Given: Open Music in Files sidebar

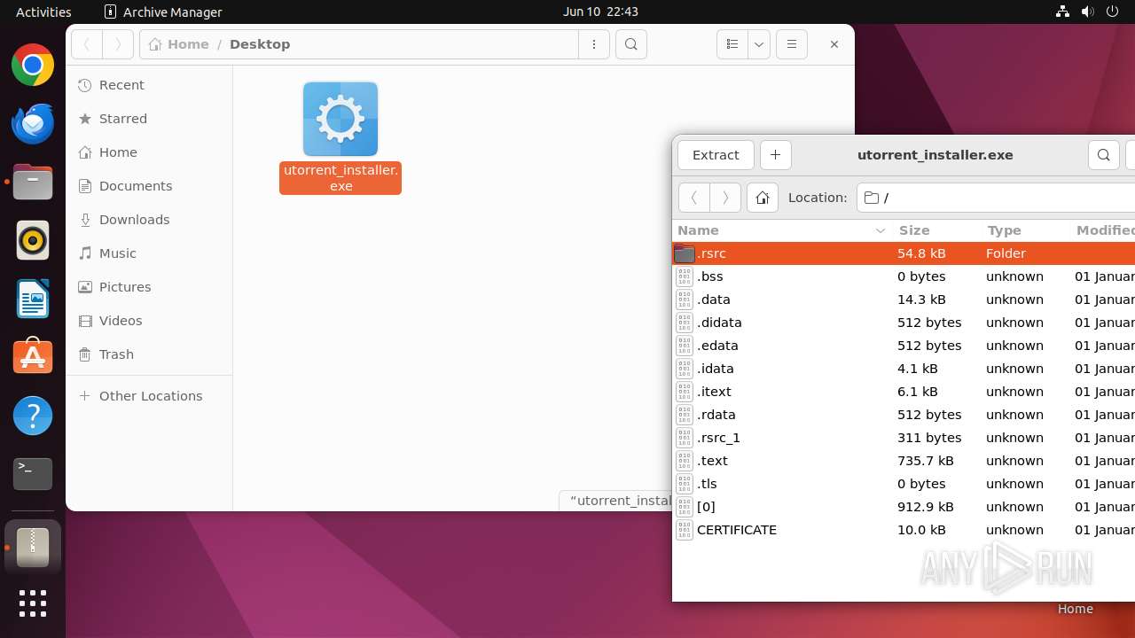Looking at the screenshot, I should pos(149,253).
